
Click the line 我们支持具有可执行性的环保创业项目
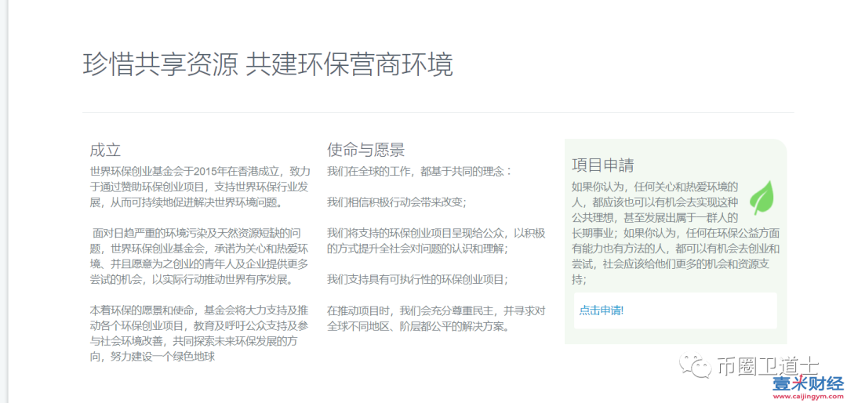pyautogui.click(x=417, y=279)
